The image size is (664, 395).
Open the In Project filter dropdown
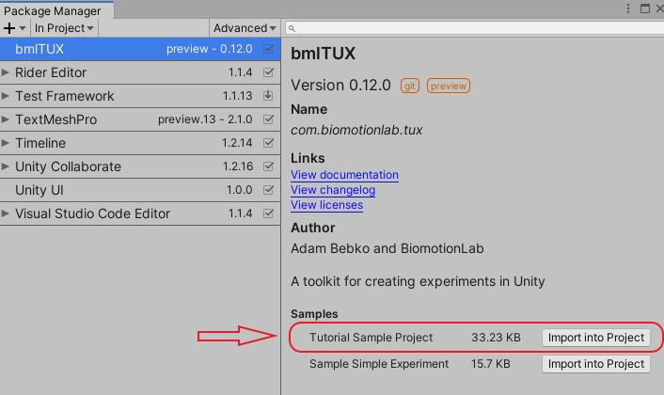pos(64,28)
